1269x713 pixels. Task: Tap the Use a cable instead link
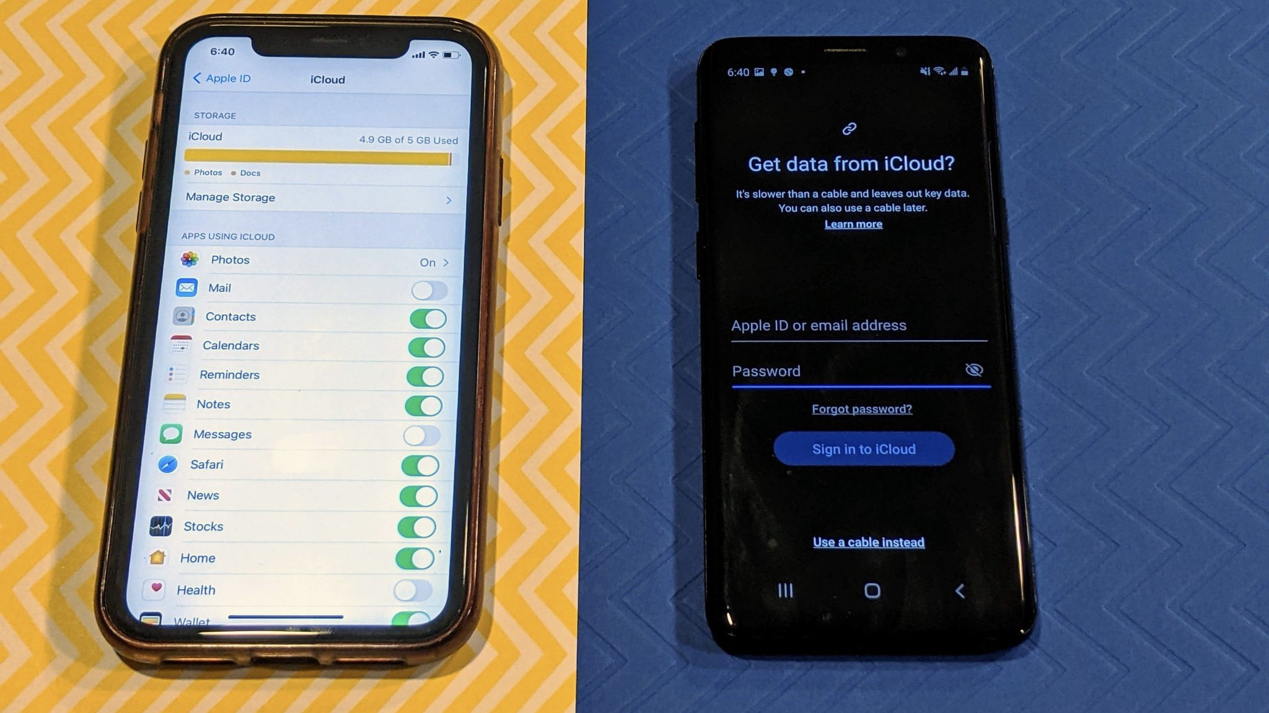(868, 542)
